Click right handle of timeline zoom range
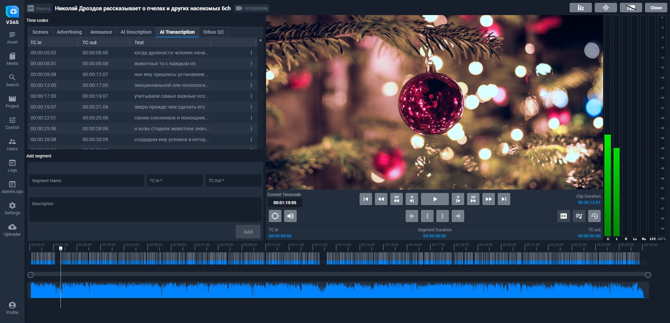This screenshot has width=670, height=323. tap(648, 275)
